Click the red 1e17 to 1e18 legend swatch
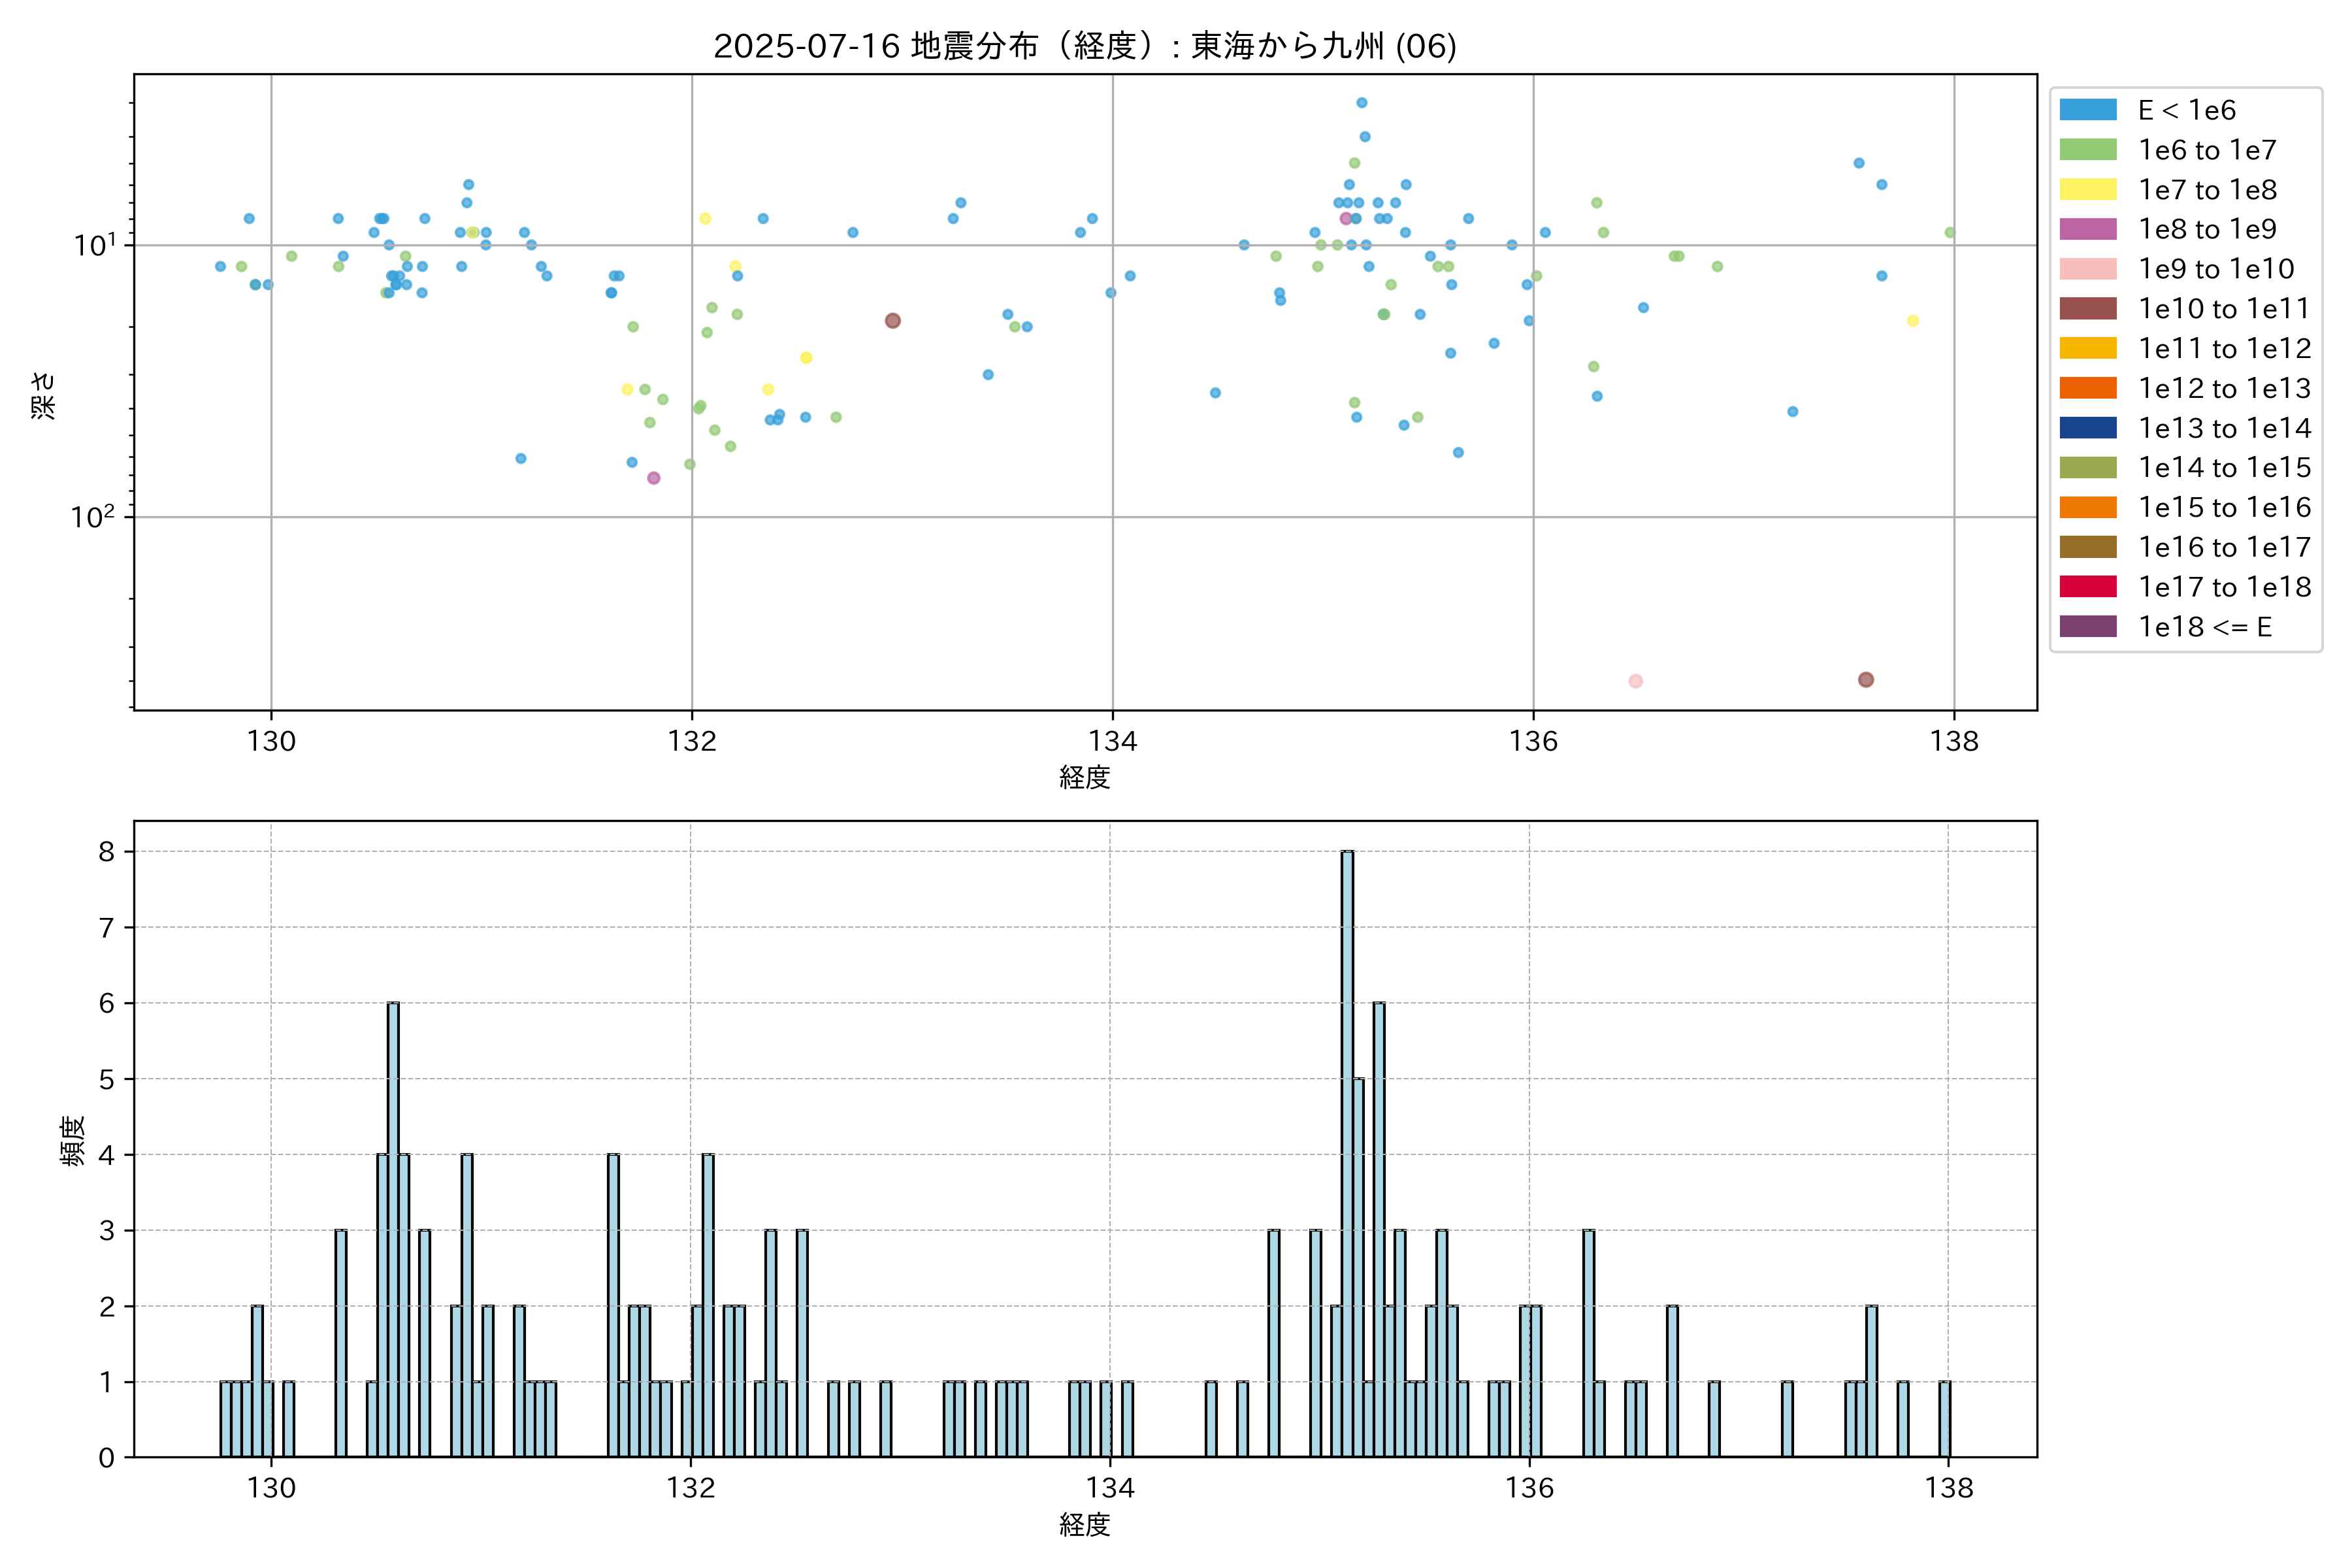2352x1568 pixels. [2087, 587]
